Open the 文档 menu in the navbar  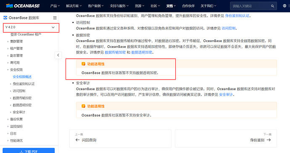[x=171, y=6]
